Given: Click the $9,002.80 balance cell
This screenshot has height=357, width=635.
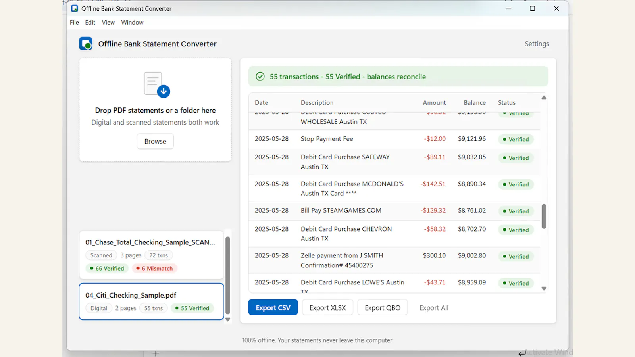Looking at the screenshot, I should coord(472,256).
